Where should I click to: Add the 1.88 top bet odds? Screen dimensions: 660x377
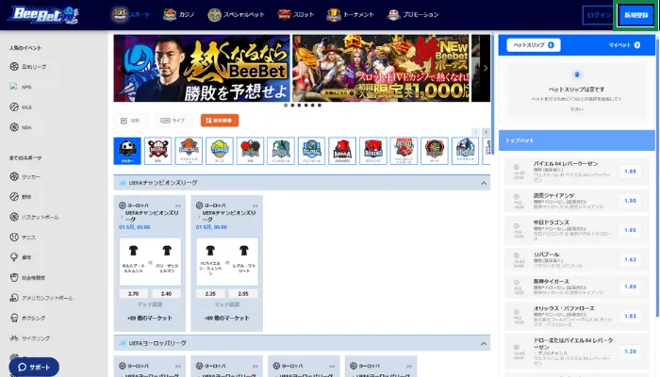pyautogui.click(x=630, y=172)
